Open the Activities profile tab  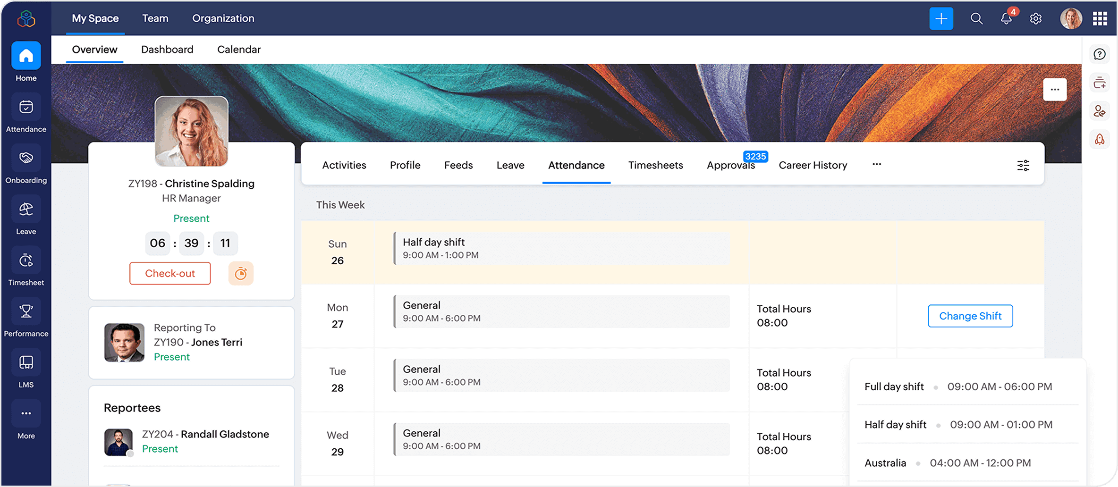coord(344,165)
